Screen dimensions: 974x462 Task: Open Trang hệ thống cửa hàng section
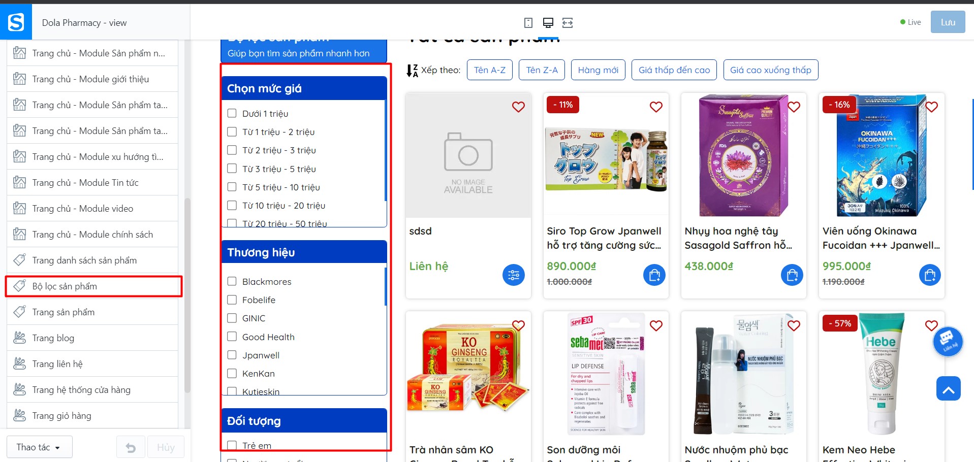tap(92, 389)
